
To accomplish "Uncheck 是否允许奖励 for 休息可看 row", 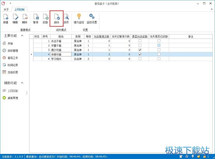I will tap(140, 54).
